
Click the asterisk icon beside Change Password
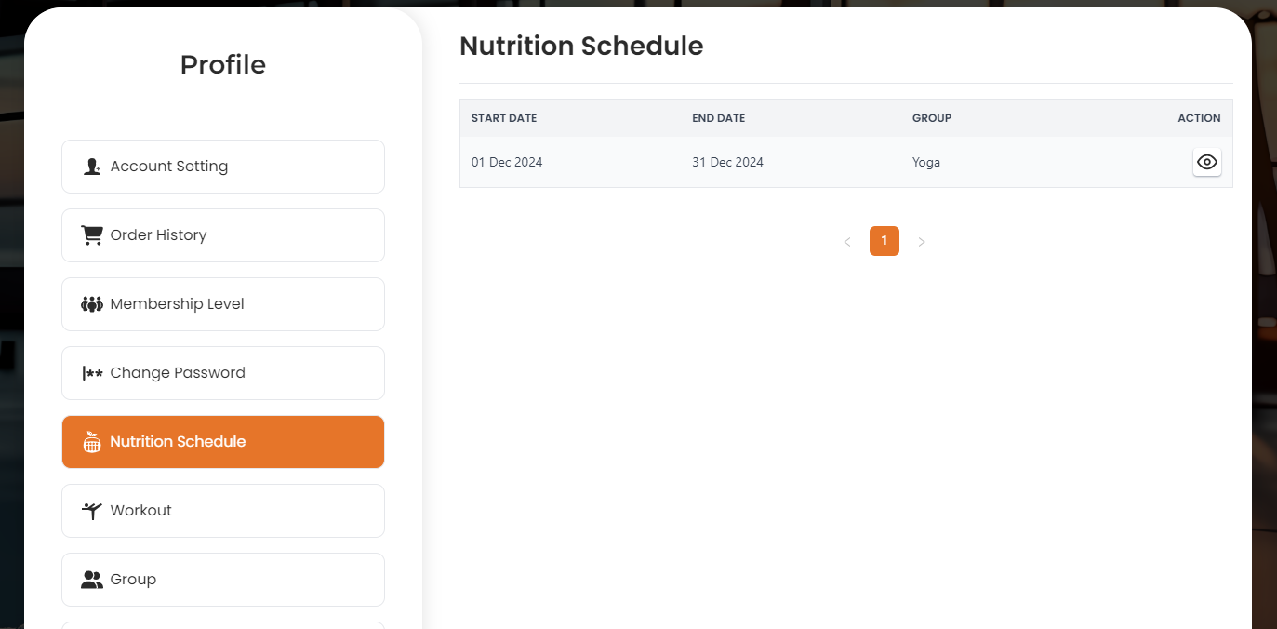click(92, 373)
